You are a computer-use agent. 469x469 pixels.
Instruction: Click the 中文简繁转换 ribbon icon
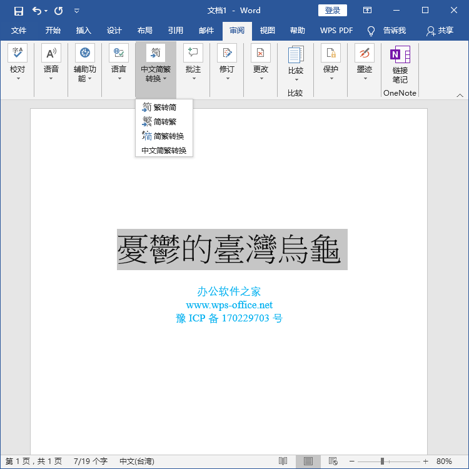pos(156,53)
